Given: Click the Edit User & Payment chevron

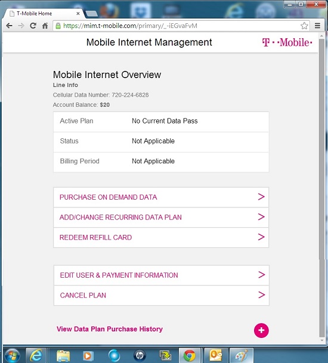Looking at the screenshot, I should pyautogui.click(x=262, y=275).
